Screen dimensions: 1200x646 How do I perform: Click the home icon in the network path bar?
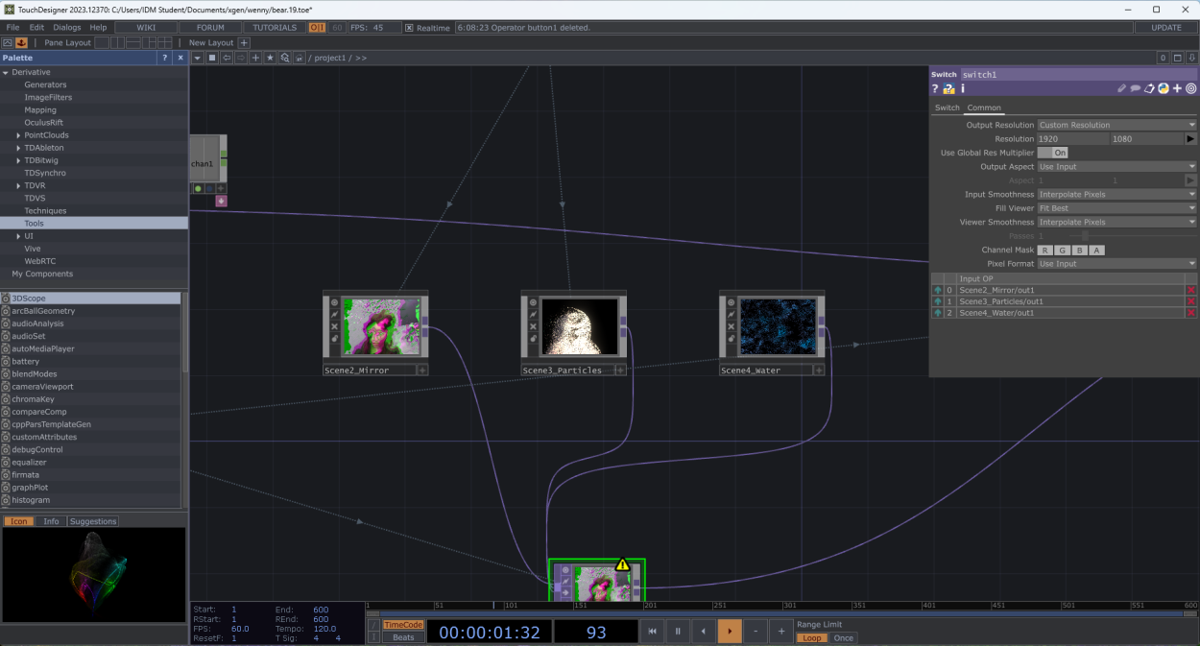point(300,58)
